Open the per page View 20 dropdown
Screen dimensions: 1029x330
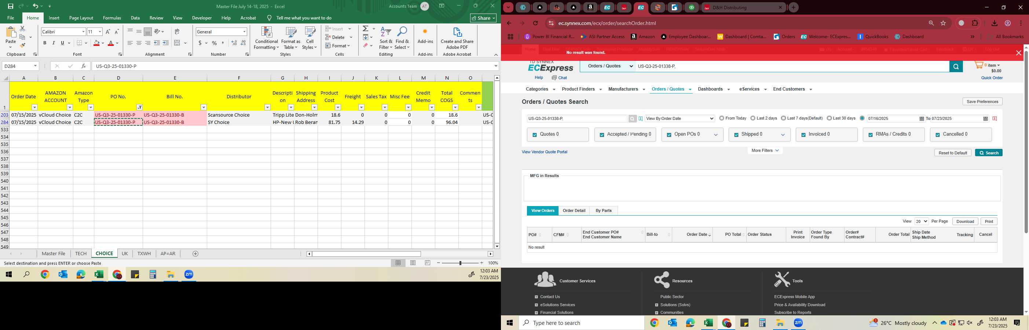point(922,221)
